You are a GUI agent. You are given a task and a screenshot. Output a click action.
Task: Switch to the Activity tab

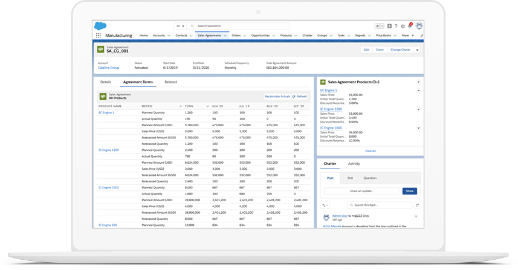coord(354,164)
